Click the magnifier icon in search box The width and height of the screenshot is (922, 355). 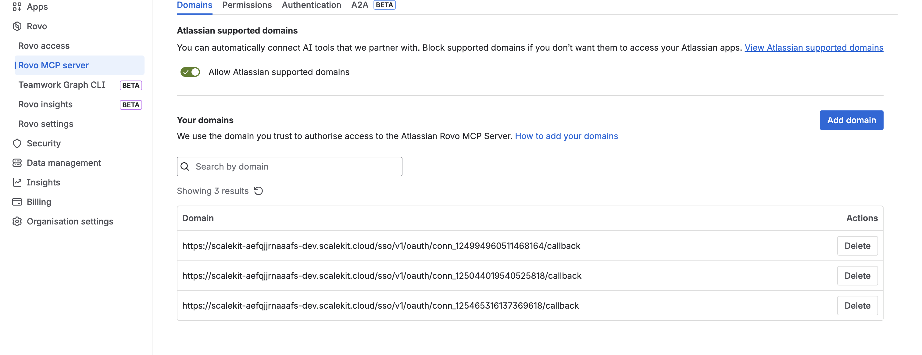click(x=185, y=167)
